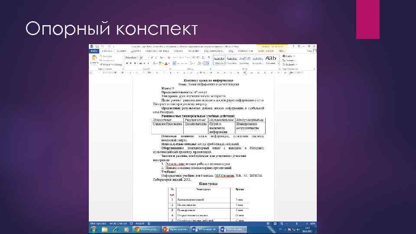Click the zoom slider handle
The width and height of the screenshot is (416, 234).
click(296, 224)
